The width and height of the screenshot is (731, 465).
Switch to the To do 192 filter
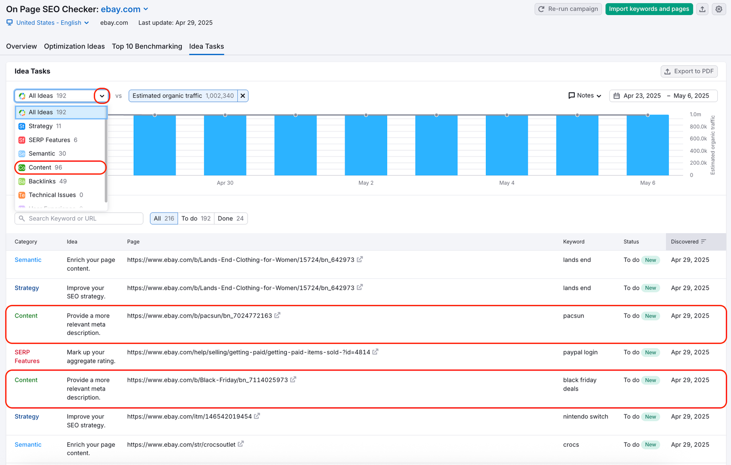196,218
